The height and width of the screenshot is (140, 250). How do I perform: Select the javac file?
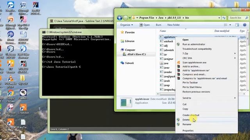click(165, 68)
